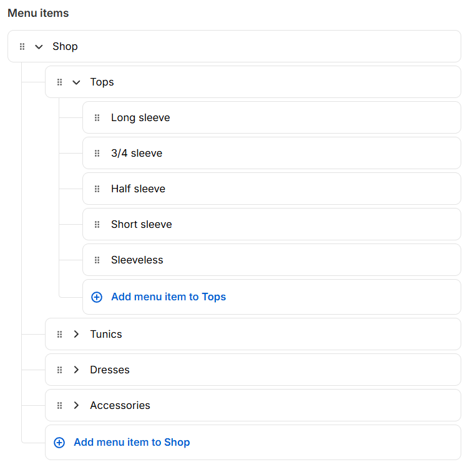Expand the Accessories menu item

point(77,406)
